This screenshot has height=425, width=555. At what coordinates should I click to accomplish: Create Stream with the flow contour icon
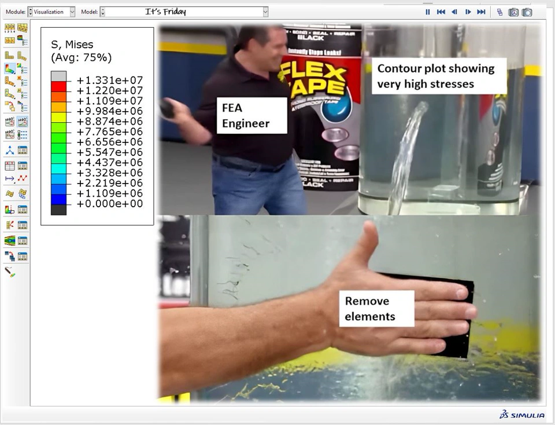pyautogui.click(x=10, y=241)
